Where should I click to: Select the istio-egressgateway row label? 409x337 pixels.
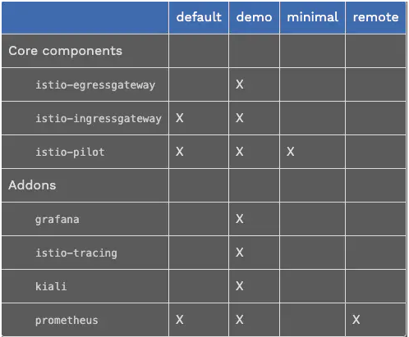coord(95,85)
